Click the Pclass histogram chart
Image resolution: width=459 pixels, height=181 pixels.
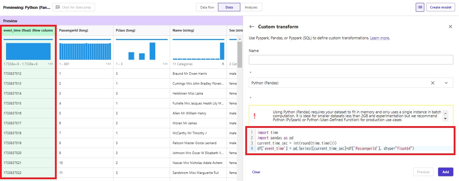pos(142,50)
